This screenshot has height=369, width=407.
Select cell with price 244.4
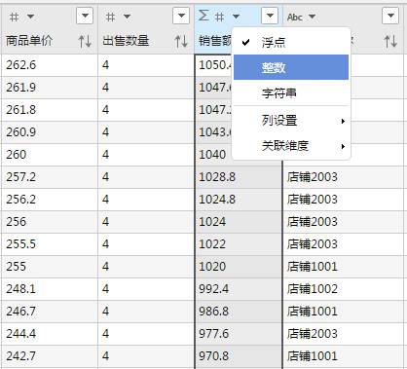50,334
